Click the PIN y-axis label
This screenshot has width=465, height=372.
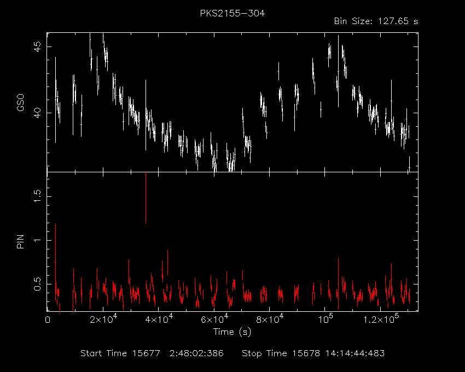[x=20, y=241]
